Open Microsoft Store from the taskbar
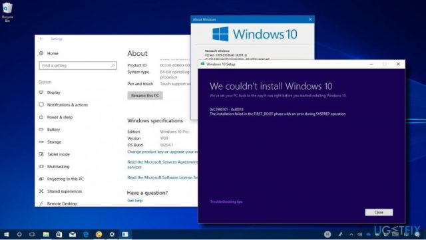The width and height of the screenshot is (426, 240). (x=59, y=234)
